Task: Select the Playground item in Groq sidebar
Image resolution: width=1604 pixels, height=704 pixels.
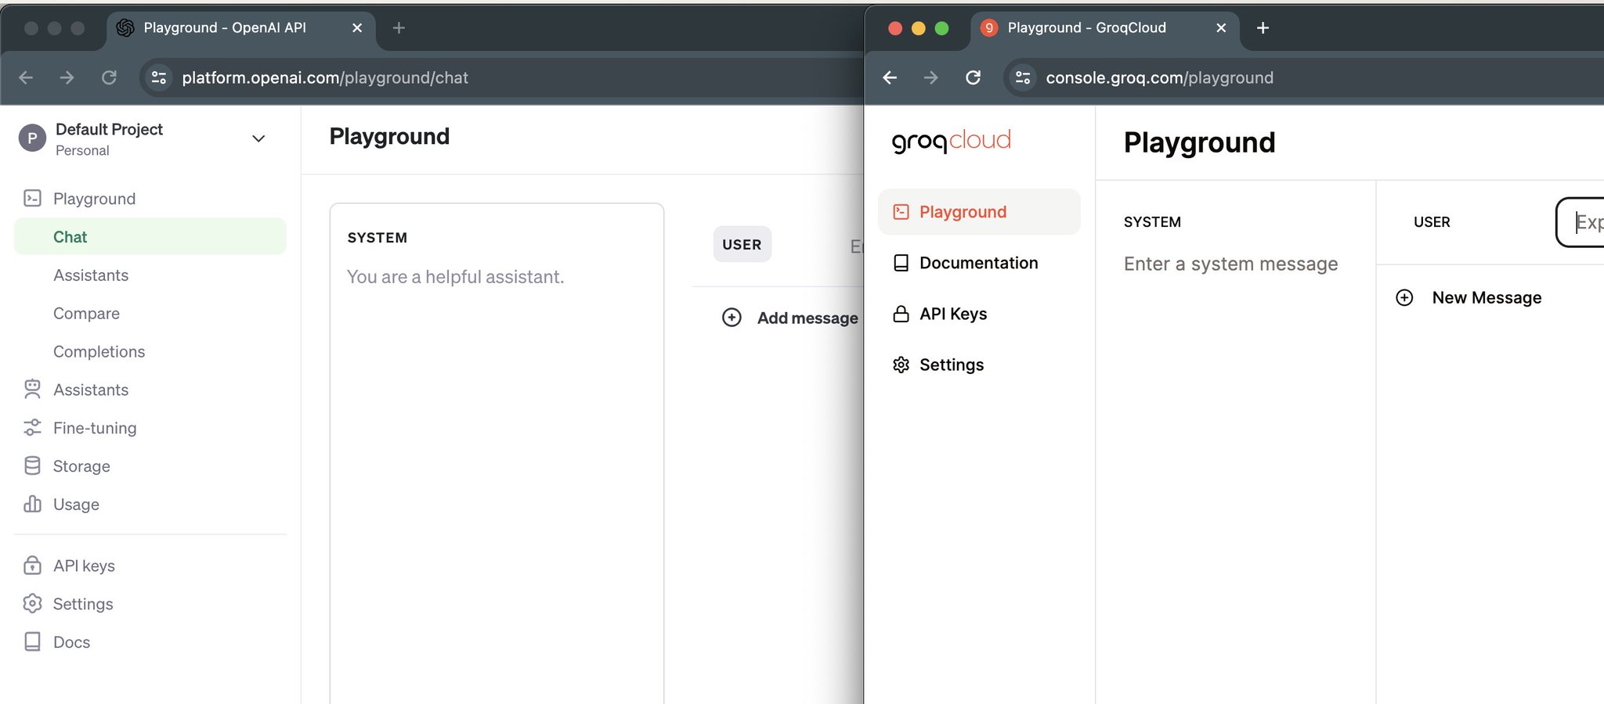Action: tap(979, 212)
